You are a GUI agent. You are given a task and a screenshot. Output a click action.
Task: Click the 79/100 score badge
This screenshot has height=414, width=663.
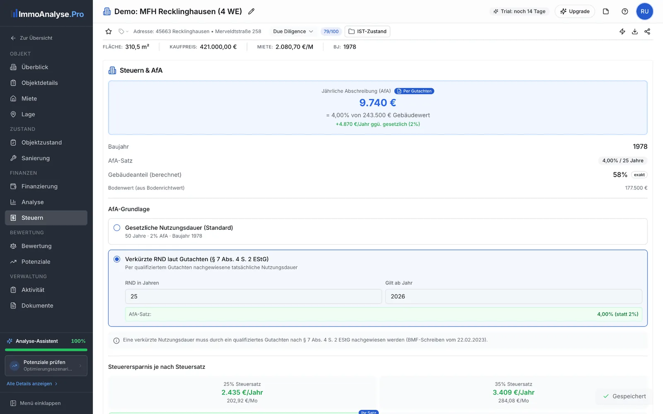click(x=331, y=31)
